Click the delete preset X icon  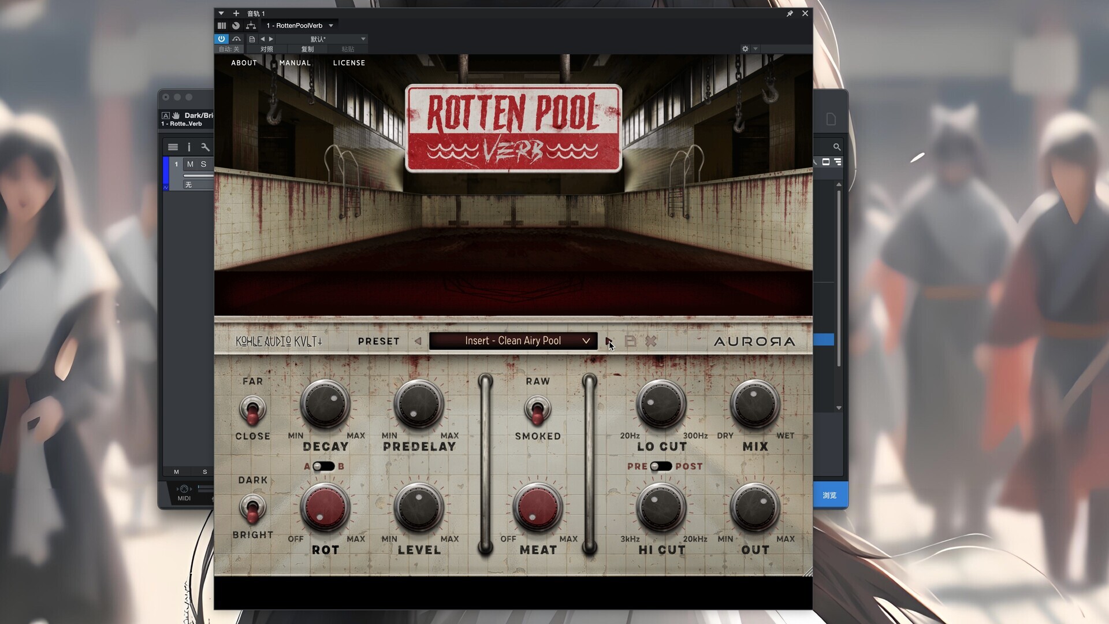point(651,341)
